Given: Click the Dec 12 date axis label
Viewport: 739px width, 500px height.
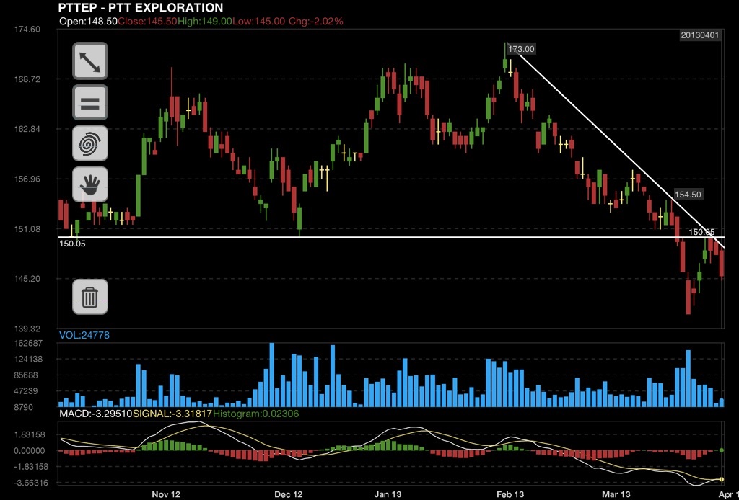Looking at the screenshot, I should [x=289, y=494].
